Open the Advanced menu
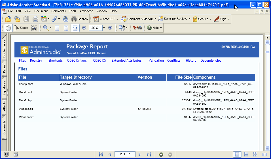Viewport: 271px width, 159px height. [x=86, y=11]
